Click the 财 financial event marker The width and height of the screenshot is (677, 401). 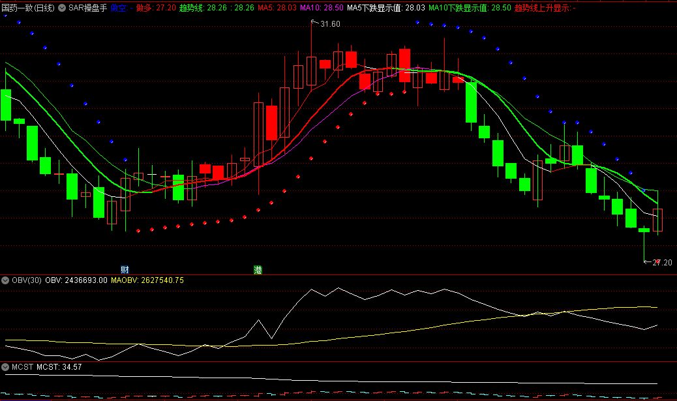tap(125, 270)
